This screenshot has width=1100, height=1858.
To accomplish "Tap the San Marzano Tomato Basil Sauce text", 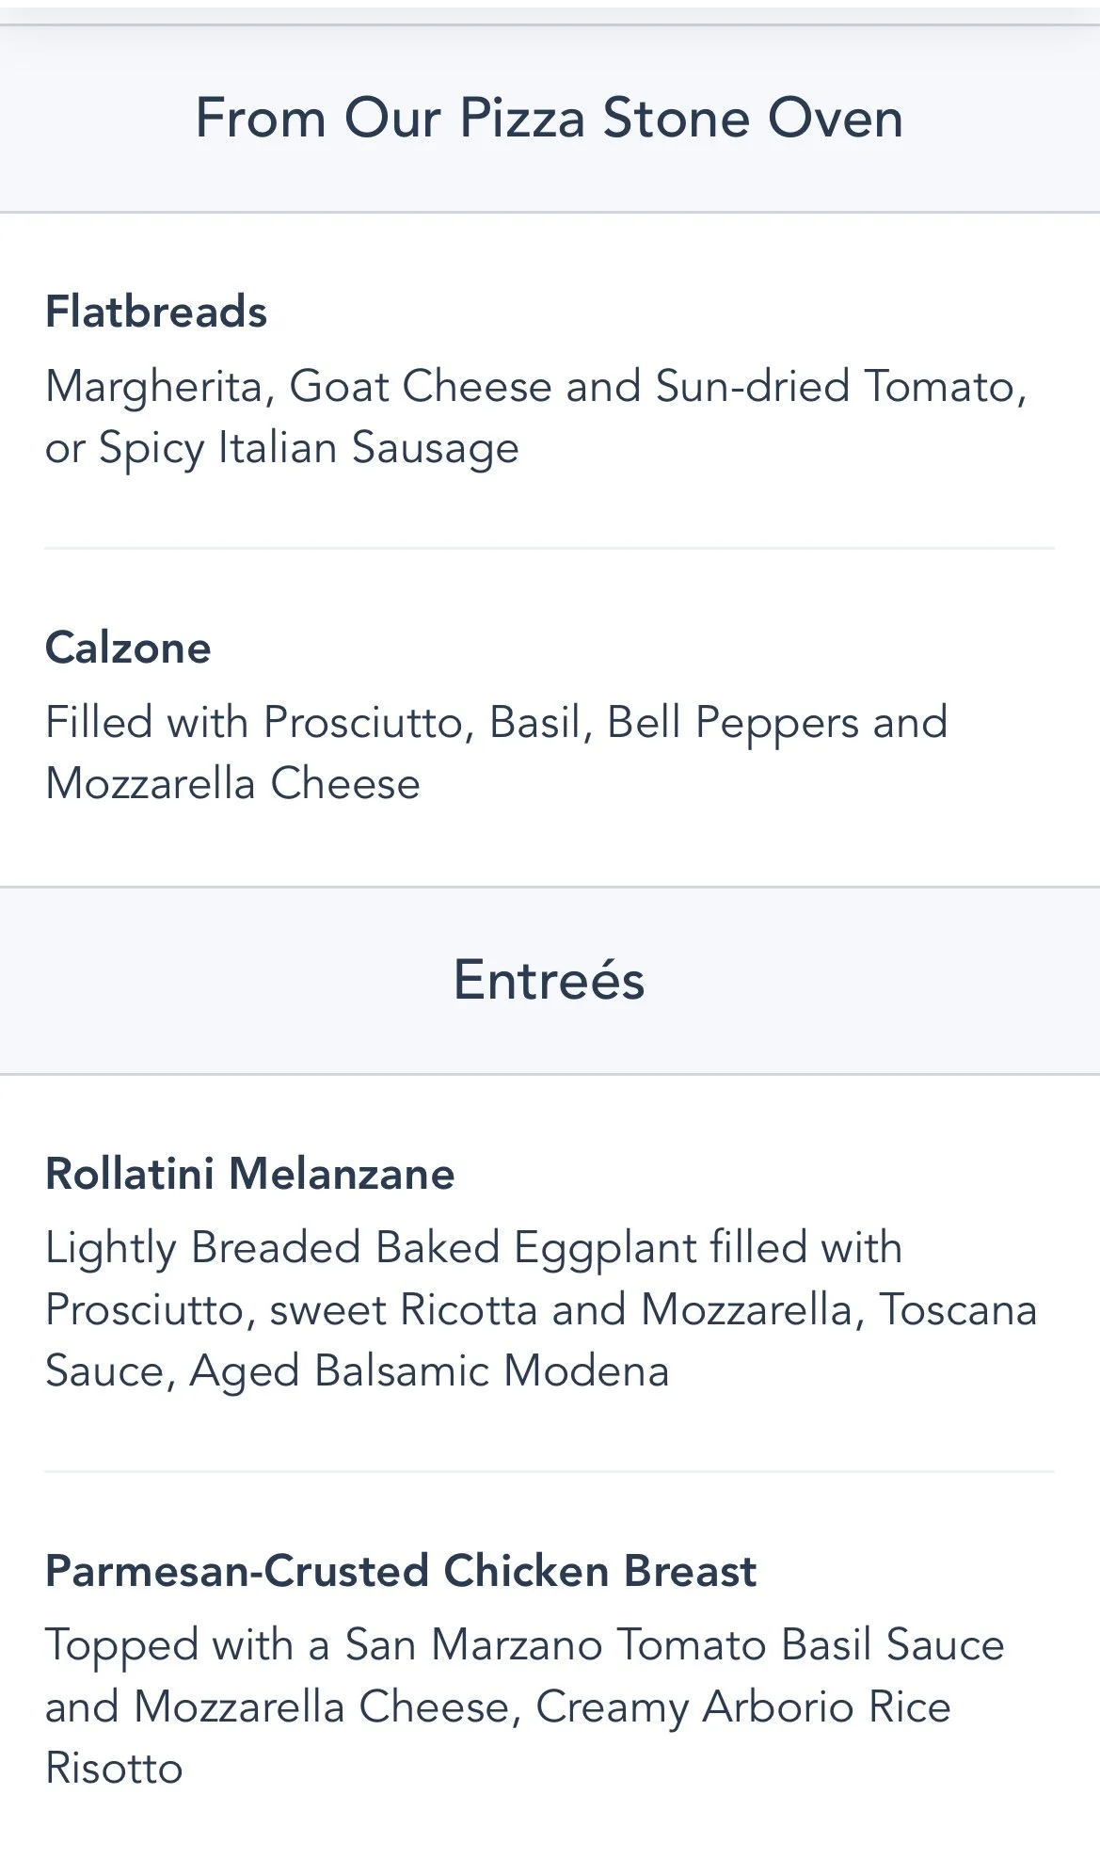I will [675, 1645].
